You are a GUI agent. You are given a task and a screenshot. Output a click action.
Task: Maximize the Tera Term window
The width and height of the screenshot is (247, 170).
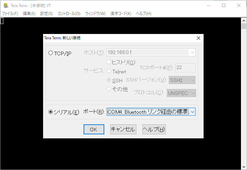click(x=224, y=5)
